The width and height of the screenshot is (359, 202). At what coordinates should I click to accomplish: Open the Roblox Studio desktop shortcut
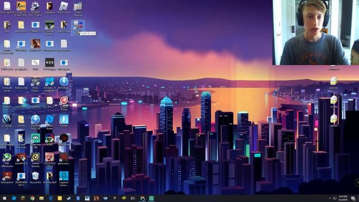tap(50, 122)
